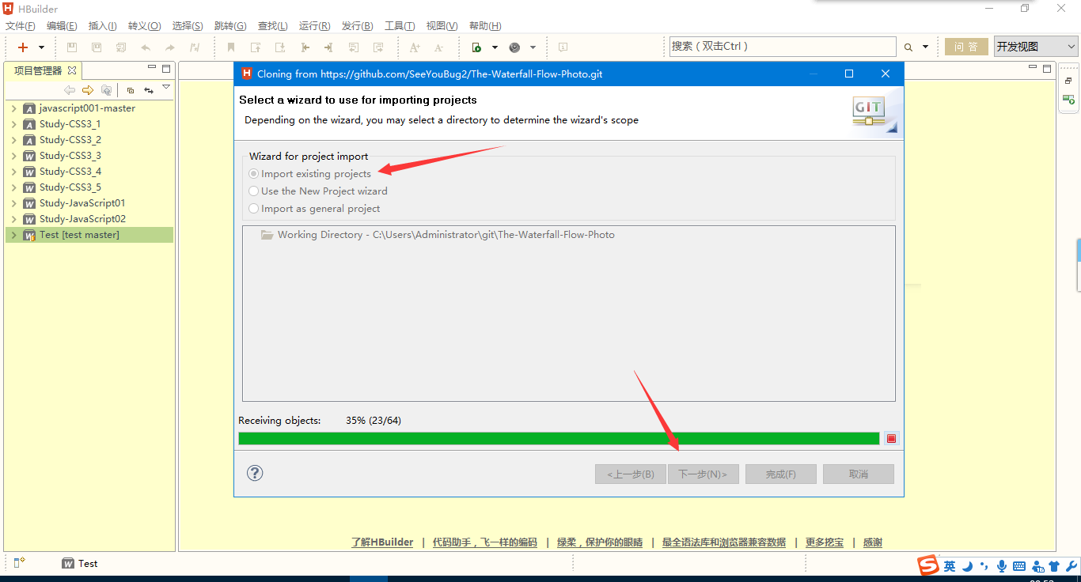
Task: Open the 开发视图 perspective dropdown
Action: pyautogui.click(x=1035, y=47)
